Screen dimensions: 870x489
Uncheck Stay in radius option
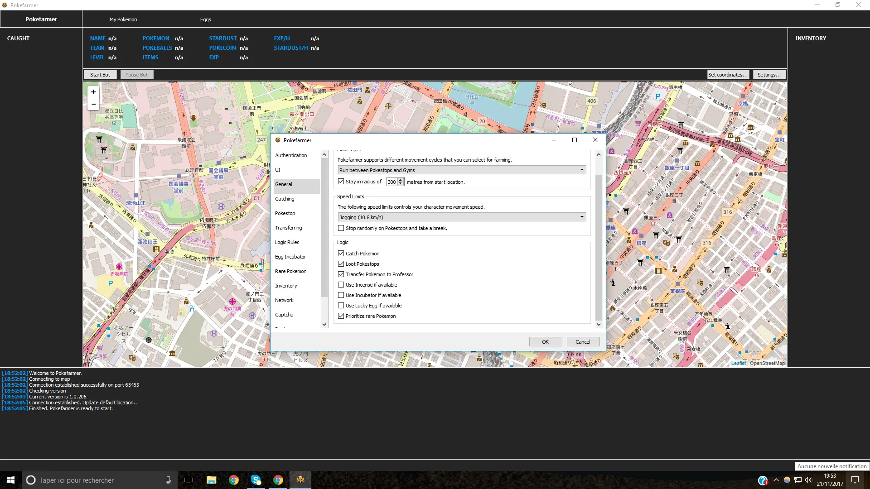341,182
